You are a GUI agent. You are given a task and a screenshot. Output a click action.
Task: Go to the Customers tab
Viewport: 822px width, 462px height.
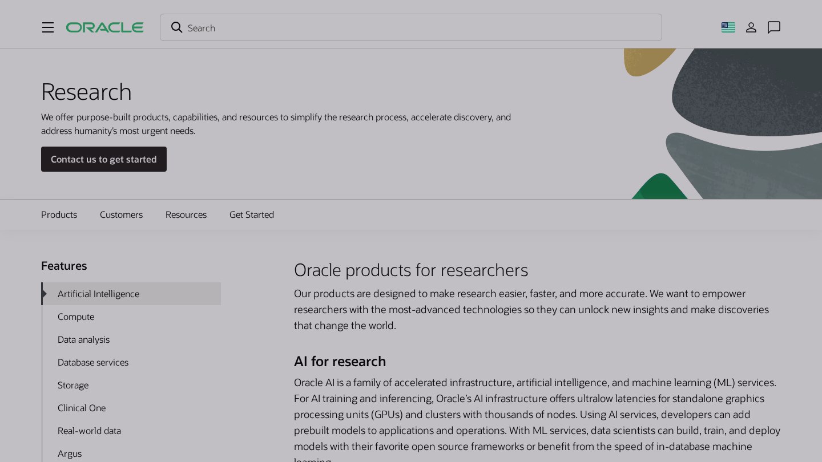(121, 214)
